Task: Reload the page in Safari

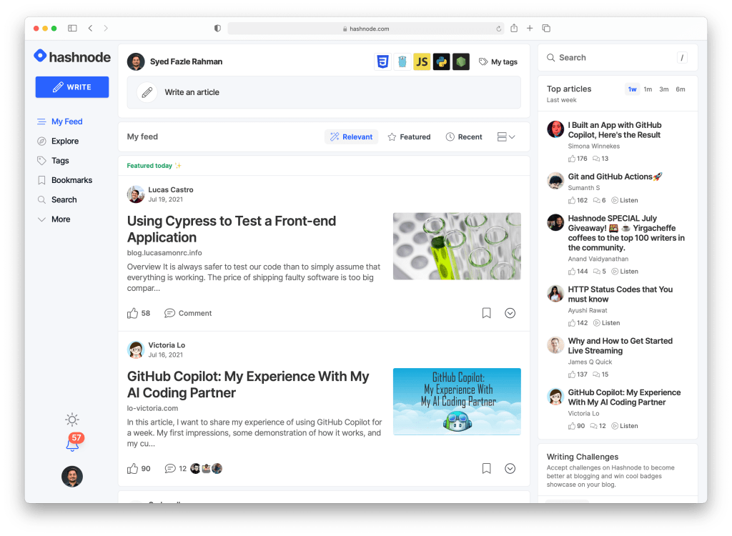Action: click(x=498, y=29)
